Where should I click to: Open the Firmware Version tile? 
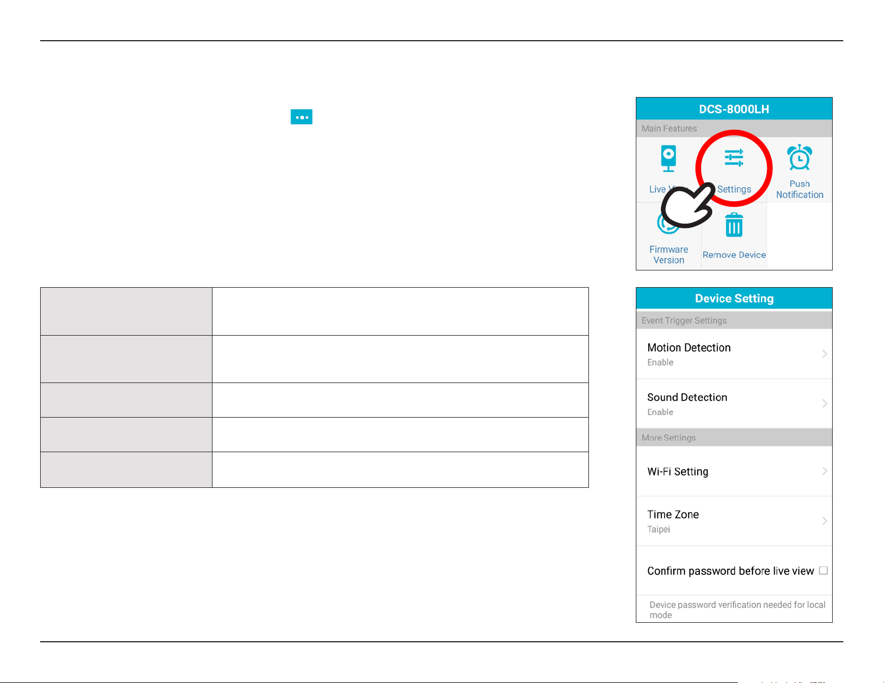(x=669, y=236)
